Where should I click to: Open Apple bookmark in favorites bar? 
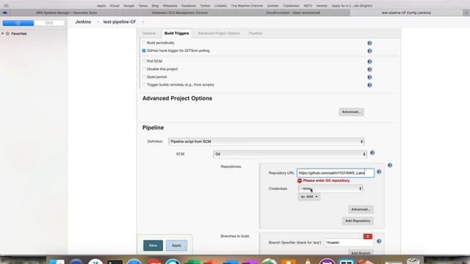(x=101, y=6)
